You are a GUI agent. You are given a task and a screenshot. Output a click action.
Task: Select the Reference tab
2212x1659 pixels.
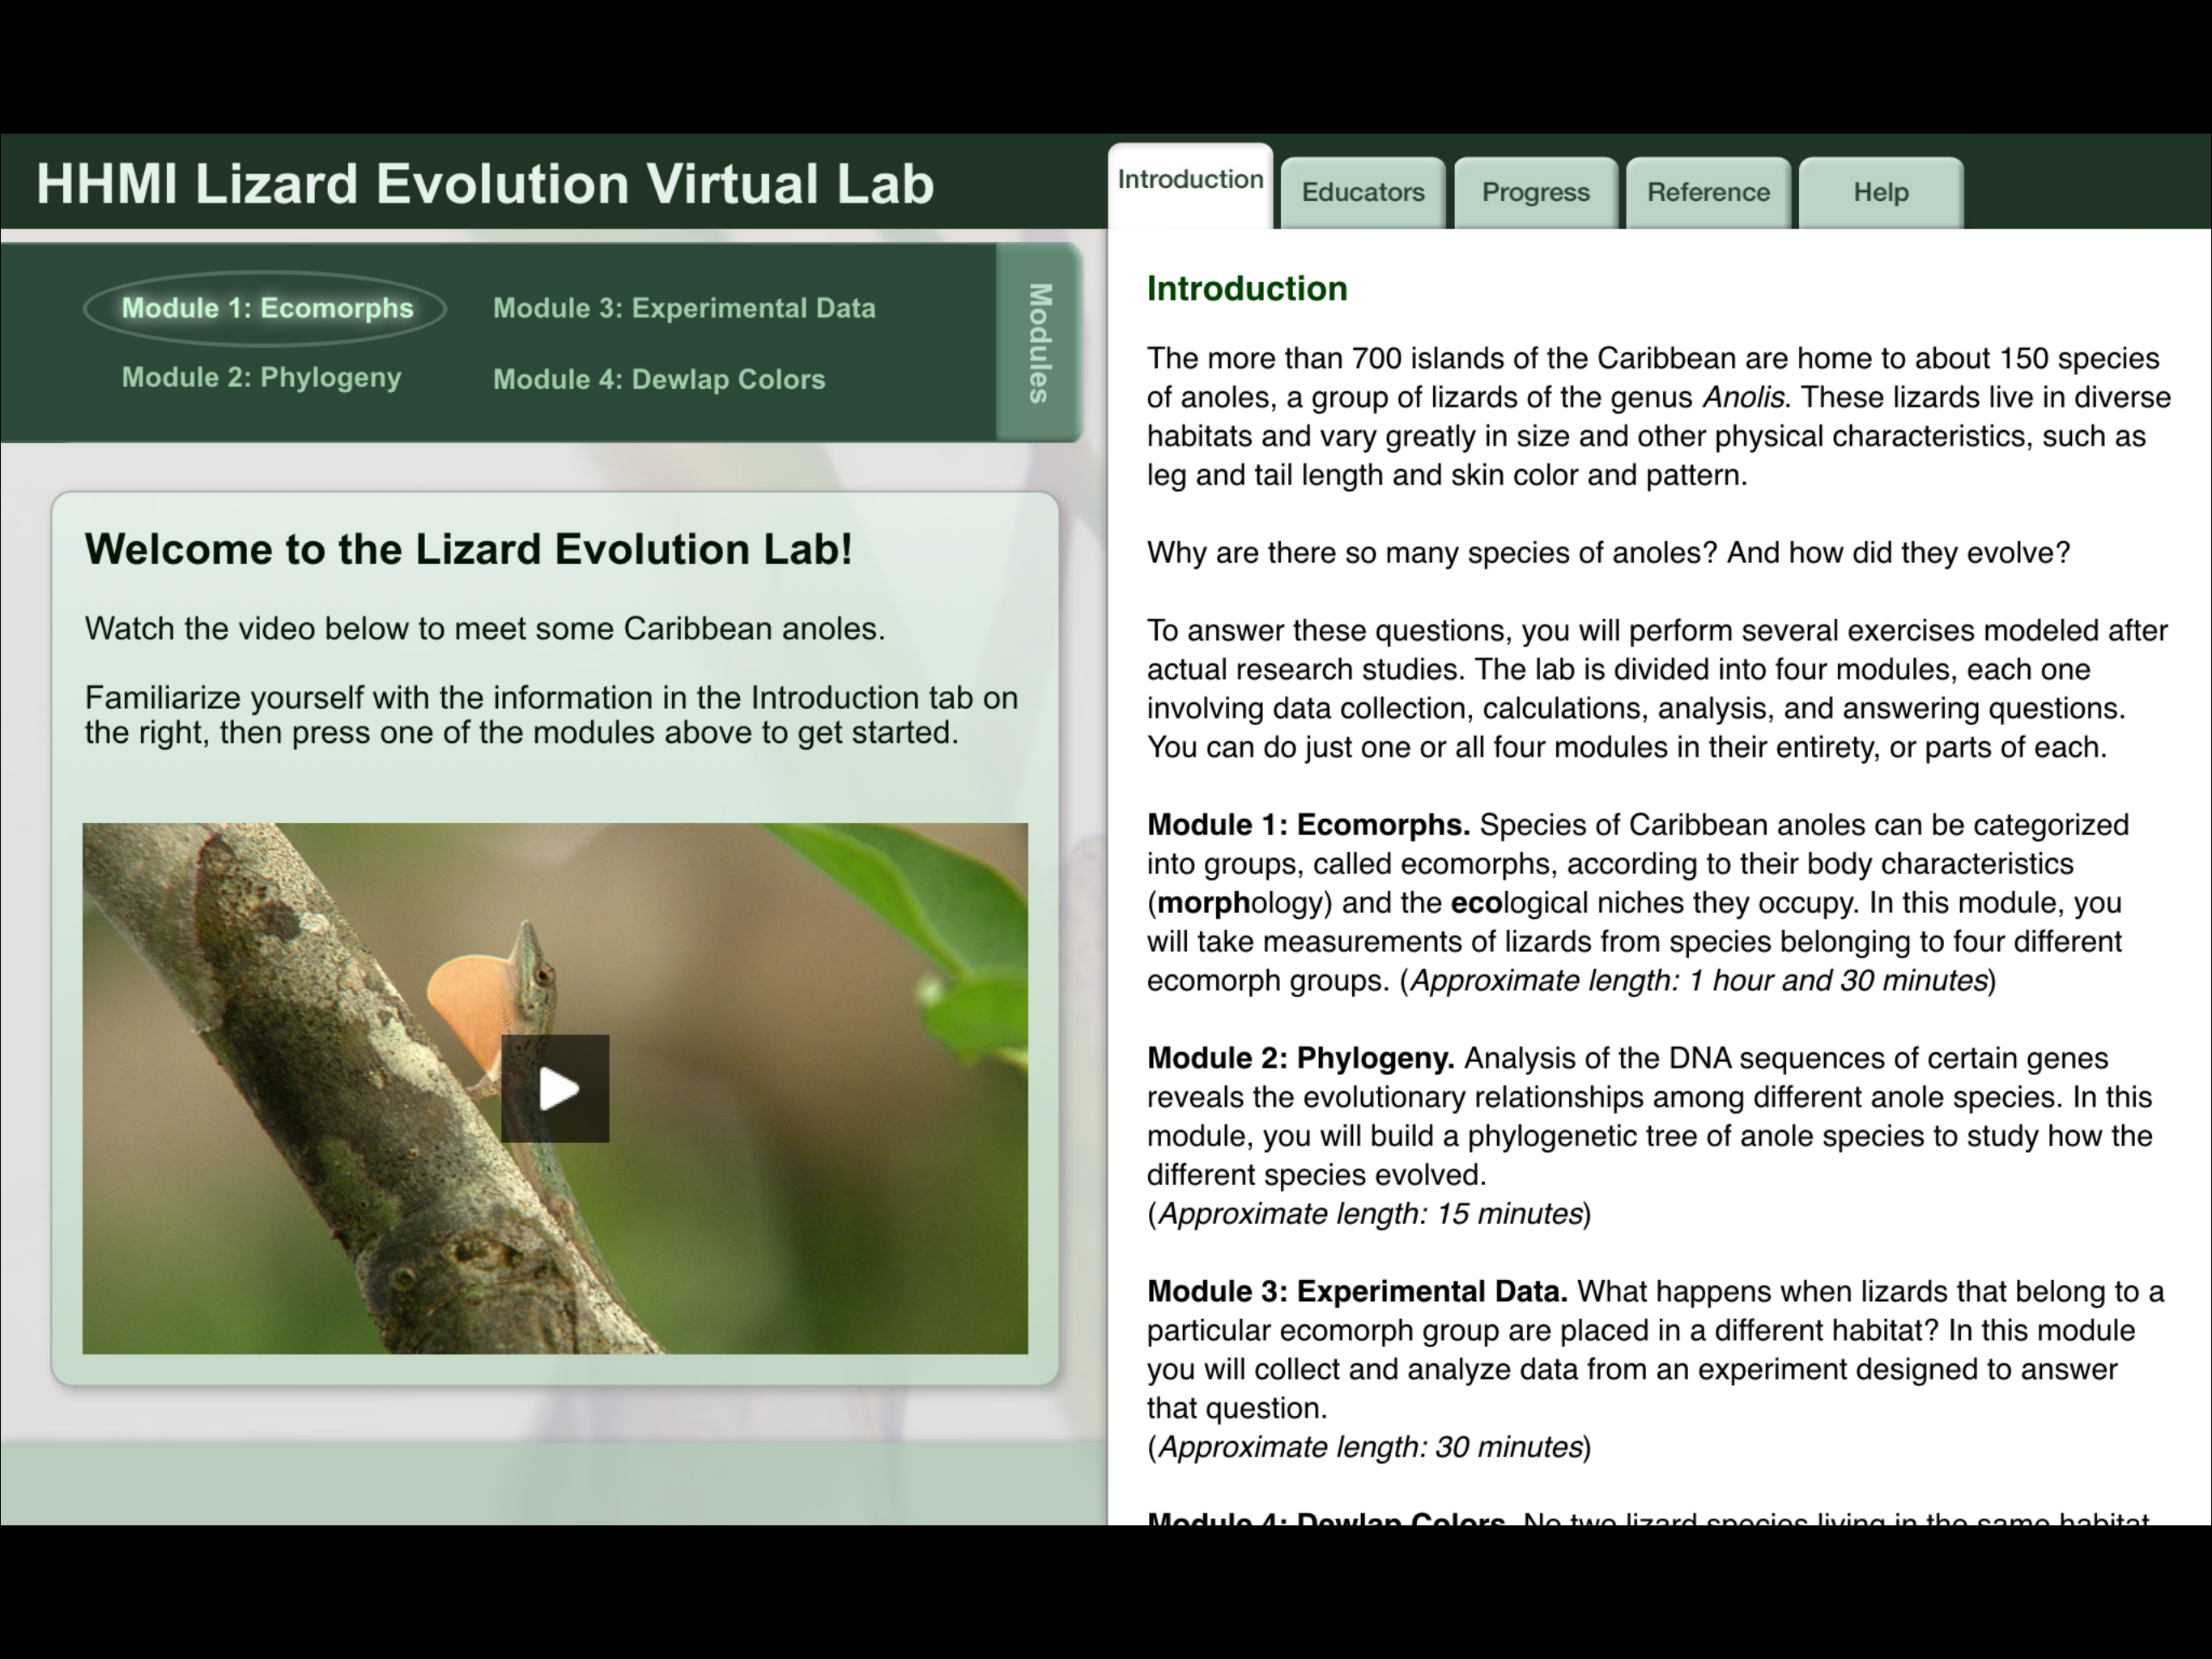coord(1708,192)
